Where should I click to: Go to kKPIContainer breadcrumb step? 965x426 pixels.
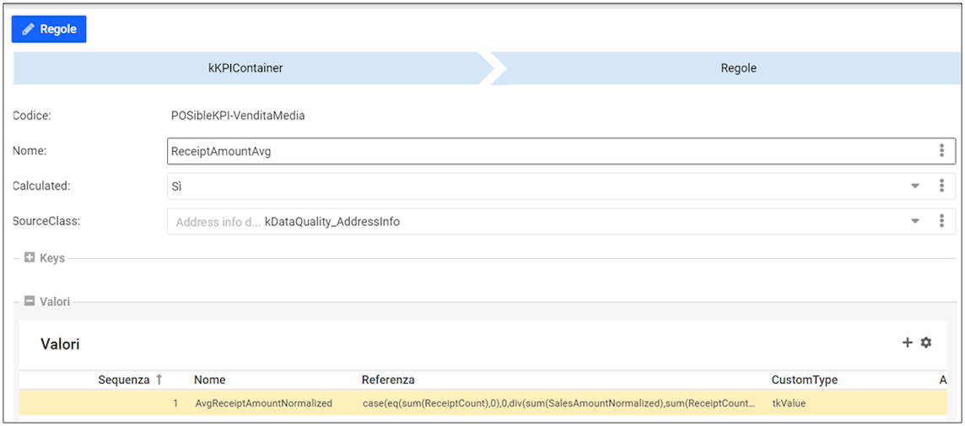[245, 68]
